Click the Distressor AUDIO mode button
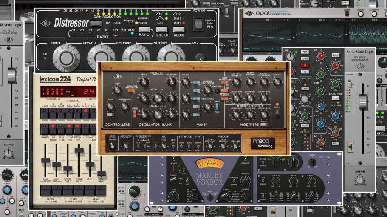The height and width of the screenshot is (217, 387). pos(179,30)
